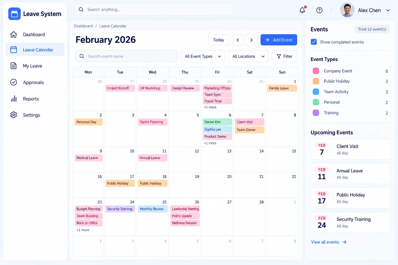
Task: Open Approvals in the sidebar
Action: click(35, 82)
